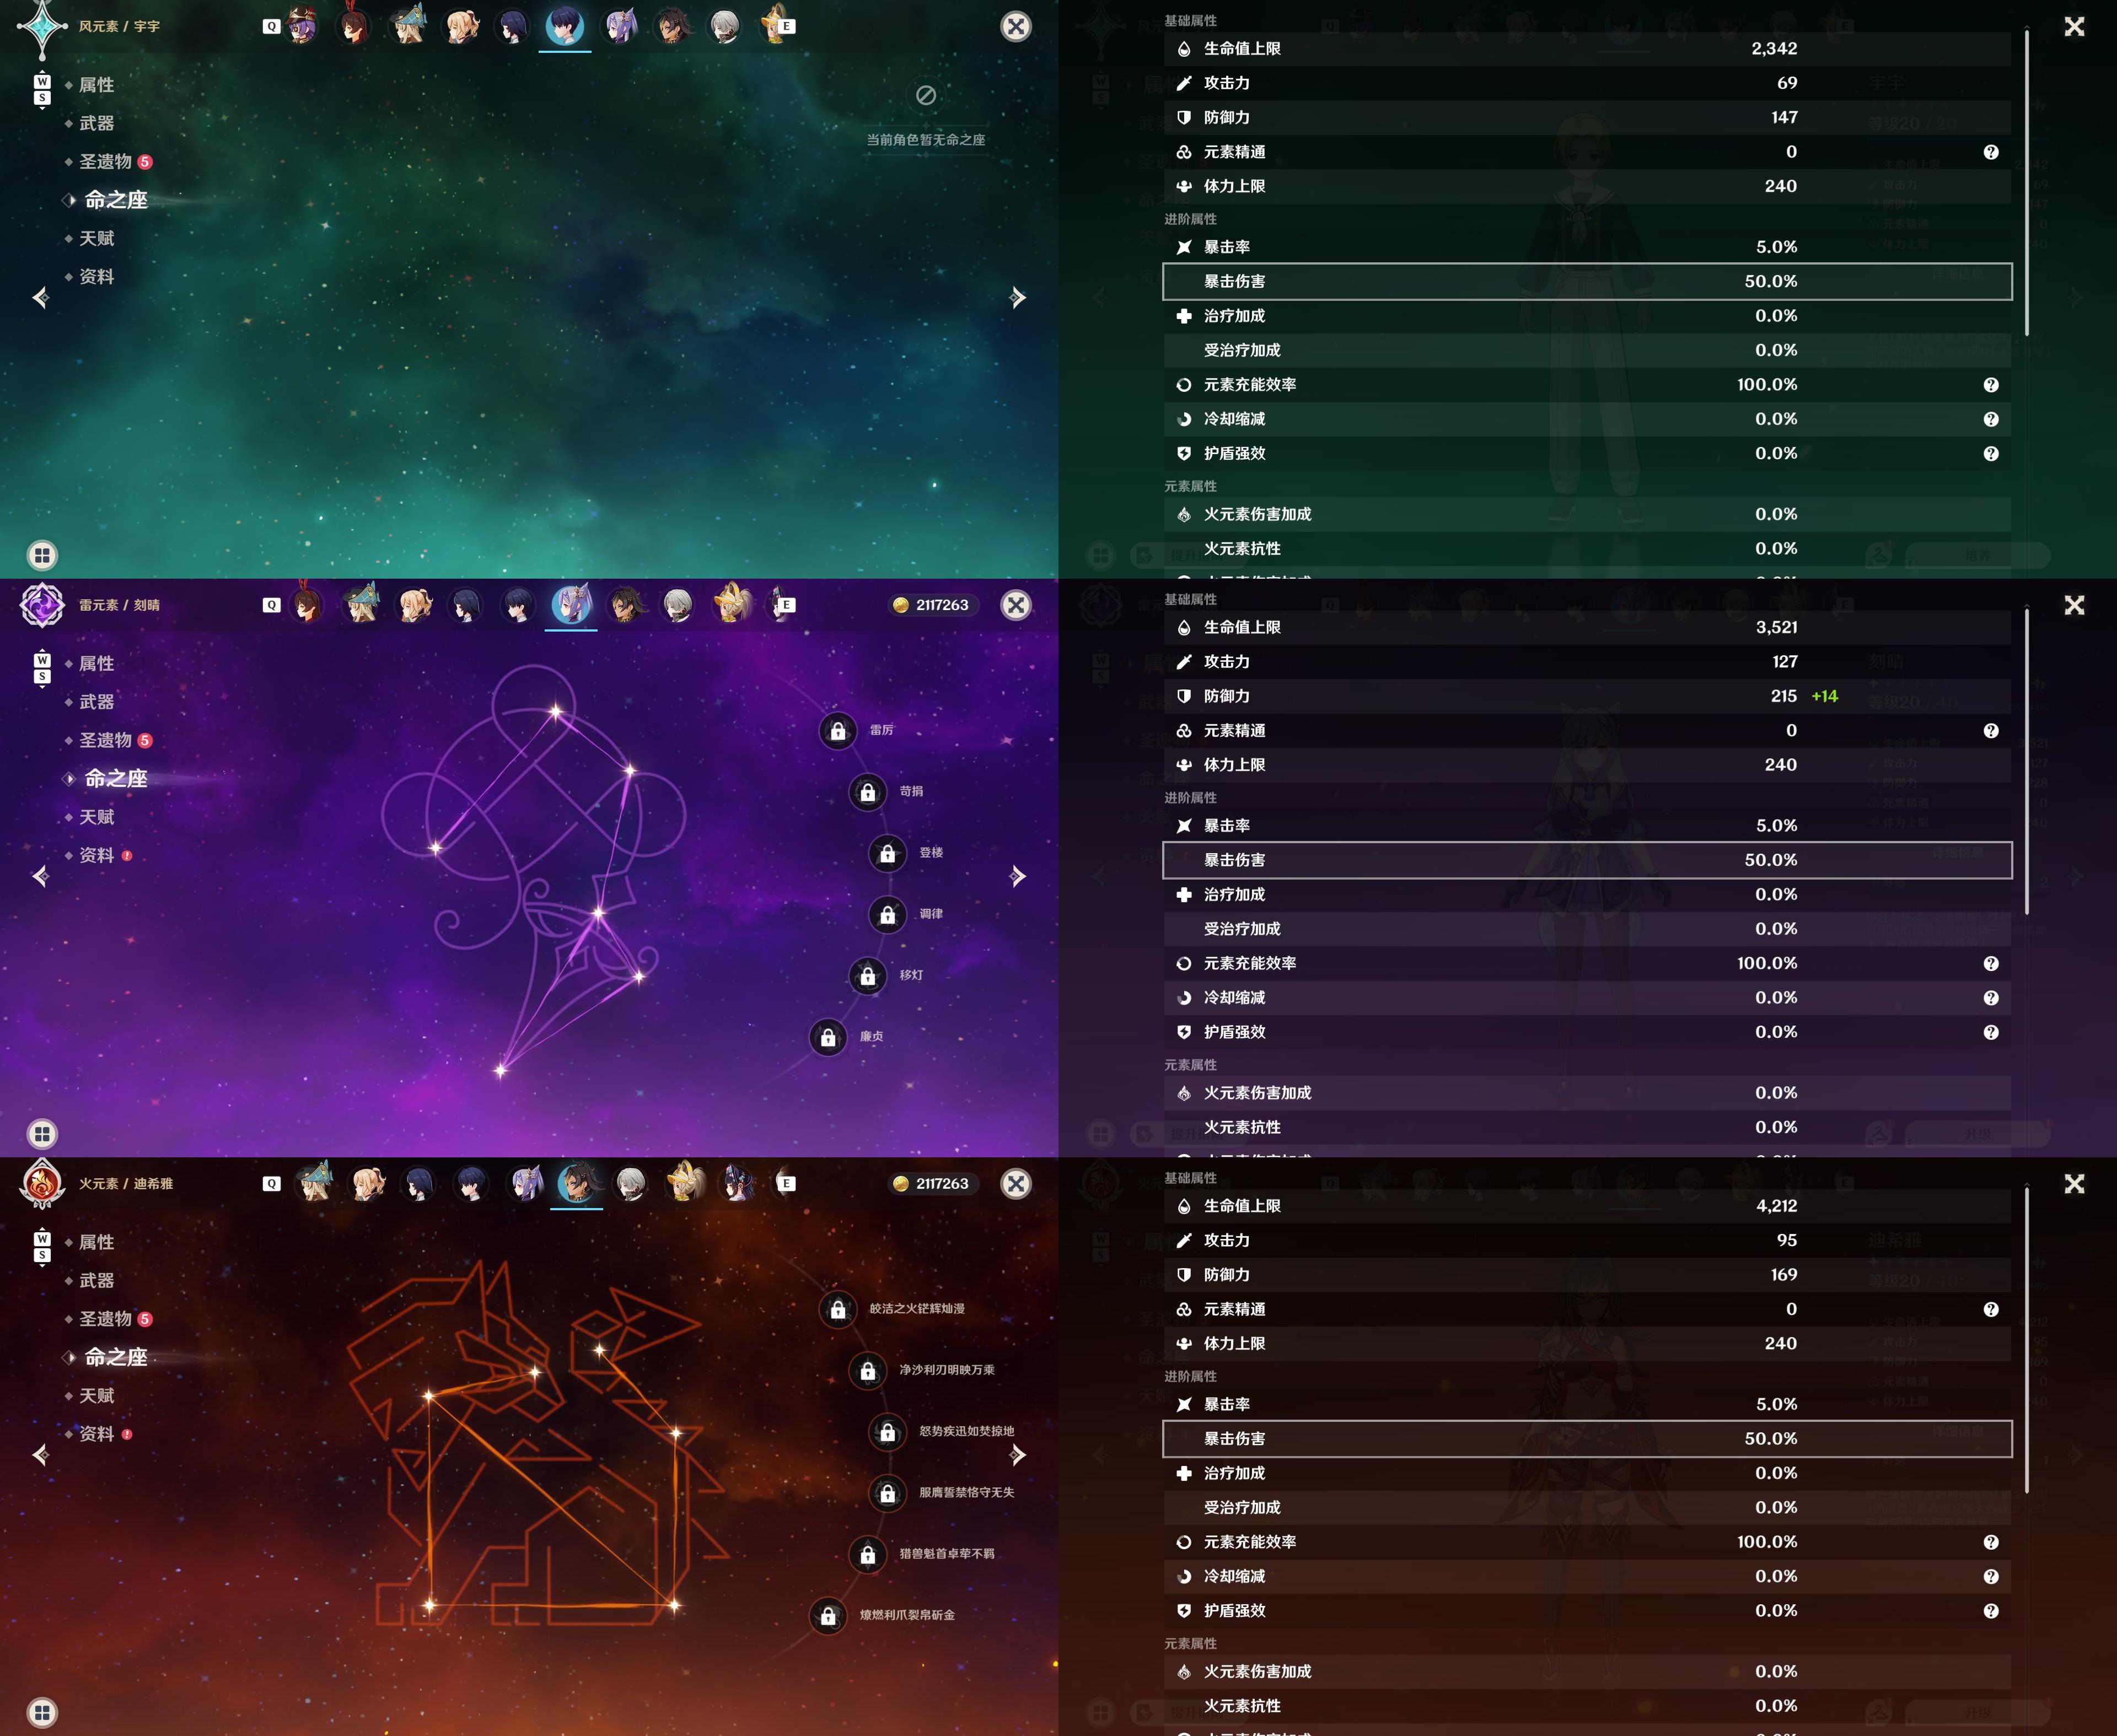Show 元素精通 help in the 3,521 HP stats panel

click(x=1991, y=731)
